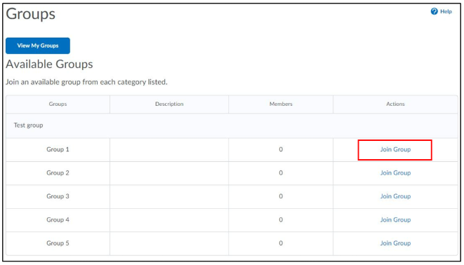Click the Group 1 members count
Viewport: 464px width, 265px height.
tap(281, 149)
